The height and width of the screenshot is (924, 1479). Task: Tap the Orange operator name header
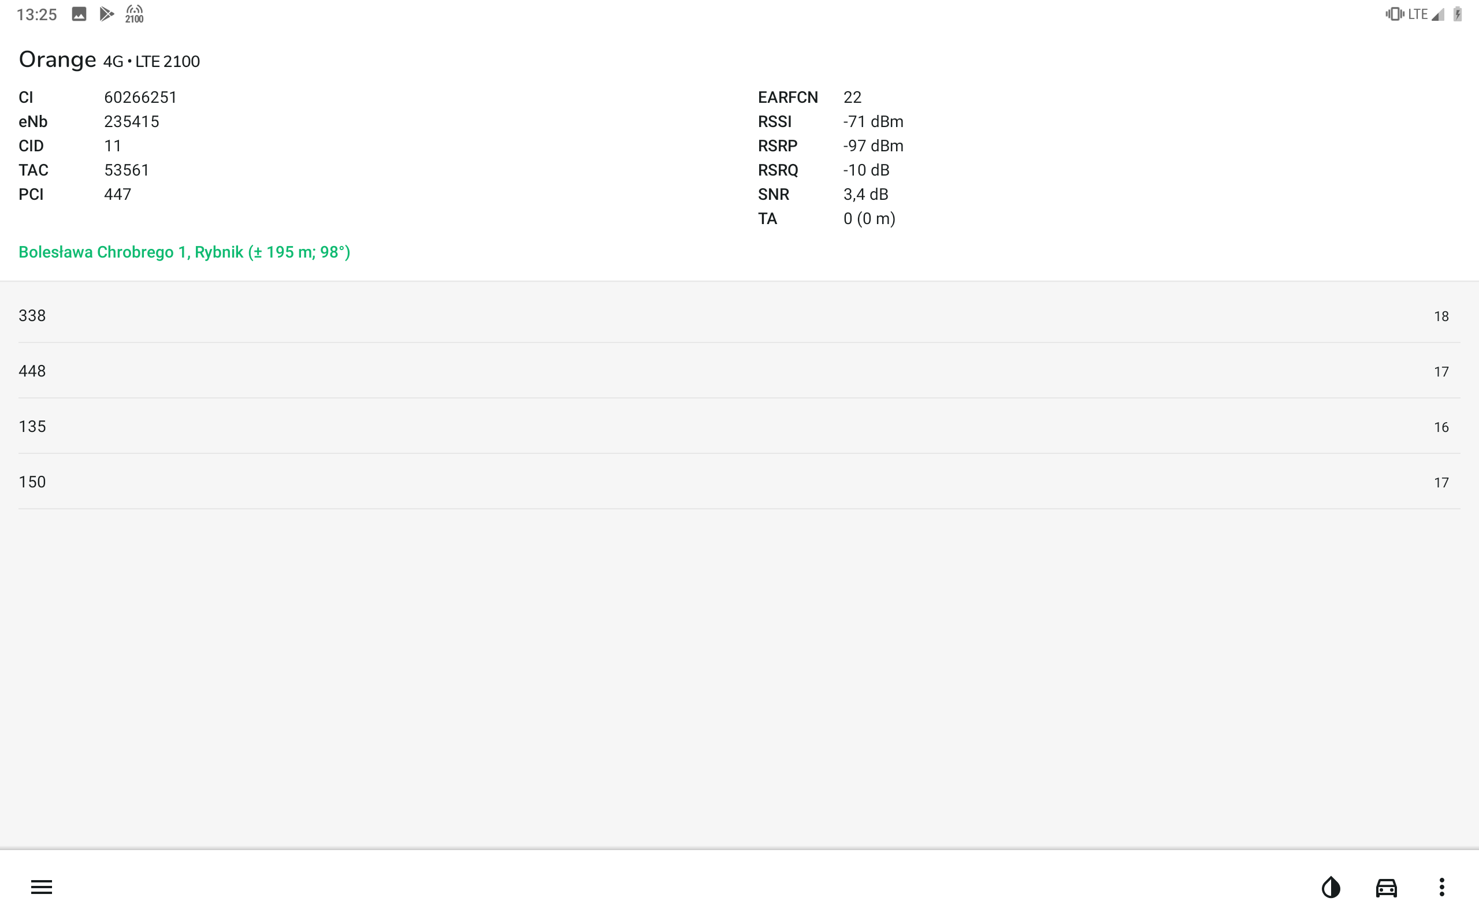point(57,59)
